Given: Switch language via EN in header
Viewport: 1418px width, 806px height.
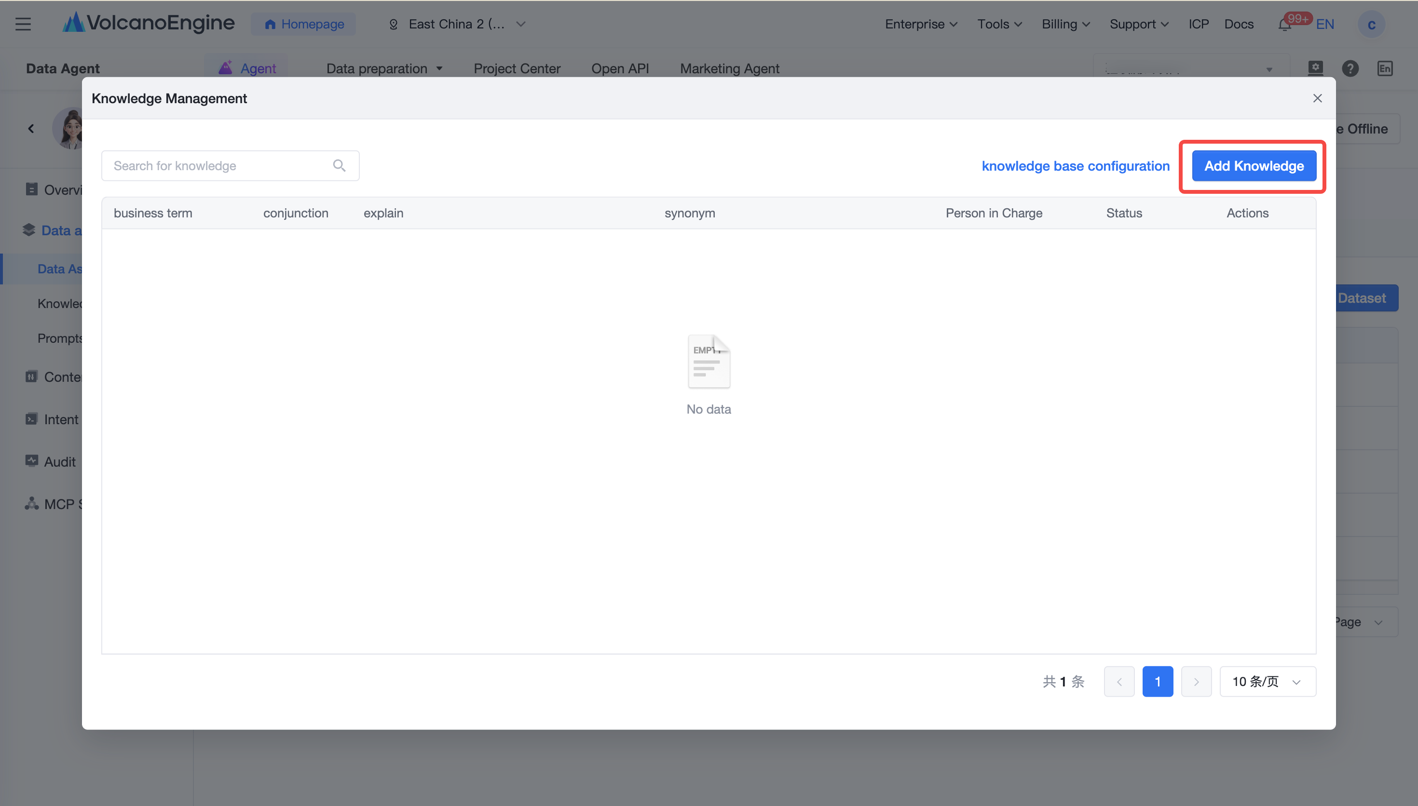Looking at the screenshot, I should pyautogui.click(x=1325, y=24).
